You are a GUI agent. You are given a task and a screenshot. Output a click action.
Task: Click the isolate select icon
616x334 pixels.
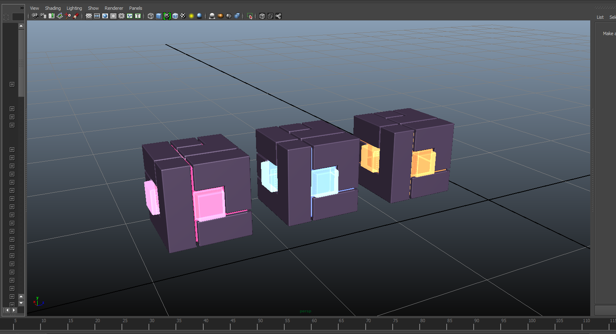tap(250, 16)
